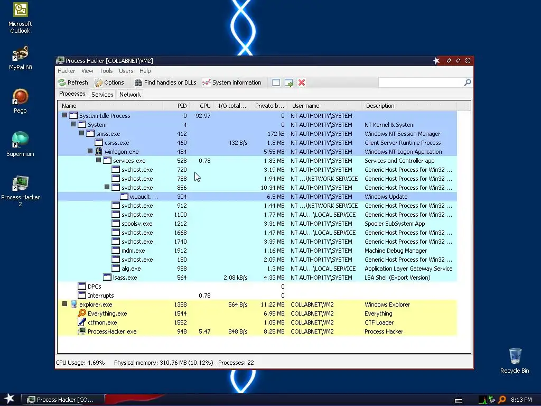
Task: Select the alg.exe process row
Action: tap(257, 268)
